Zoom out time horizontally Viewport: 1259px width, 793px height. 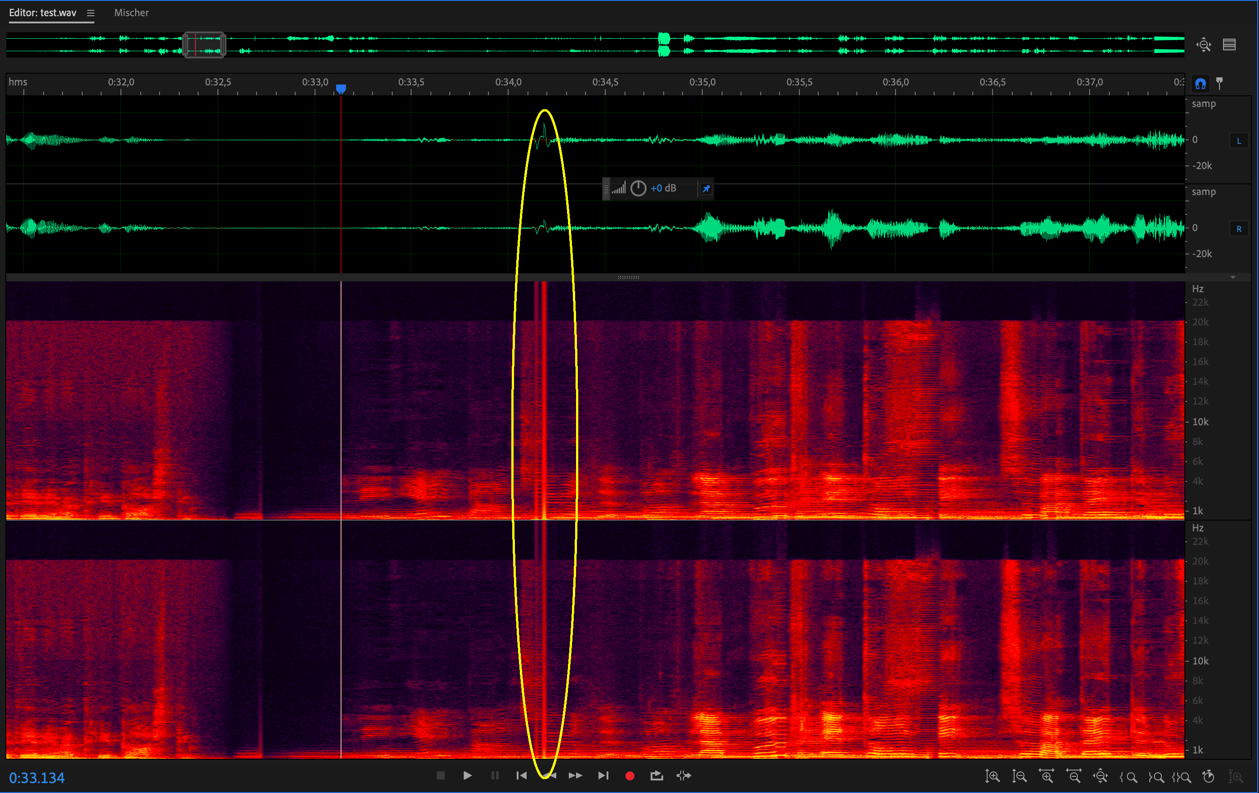1073,777
